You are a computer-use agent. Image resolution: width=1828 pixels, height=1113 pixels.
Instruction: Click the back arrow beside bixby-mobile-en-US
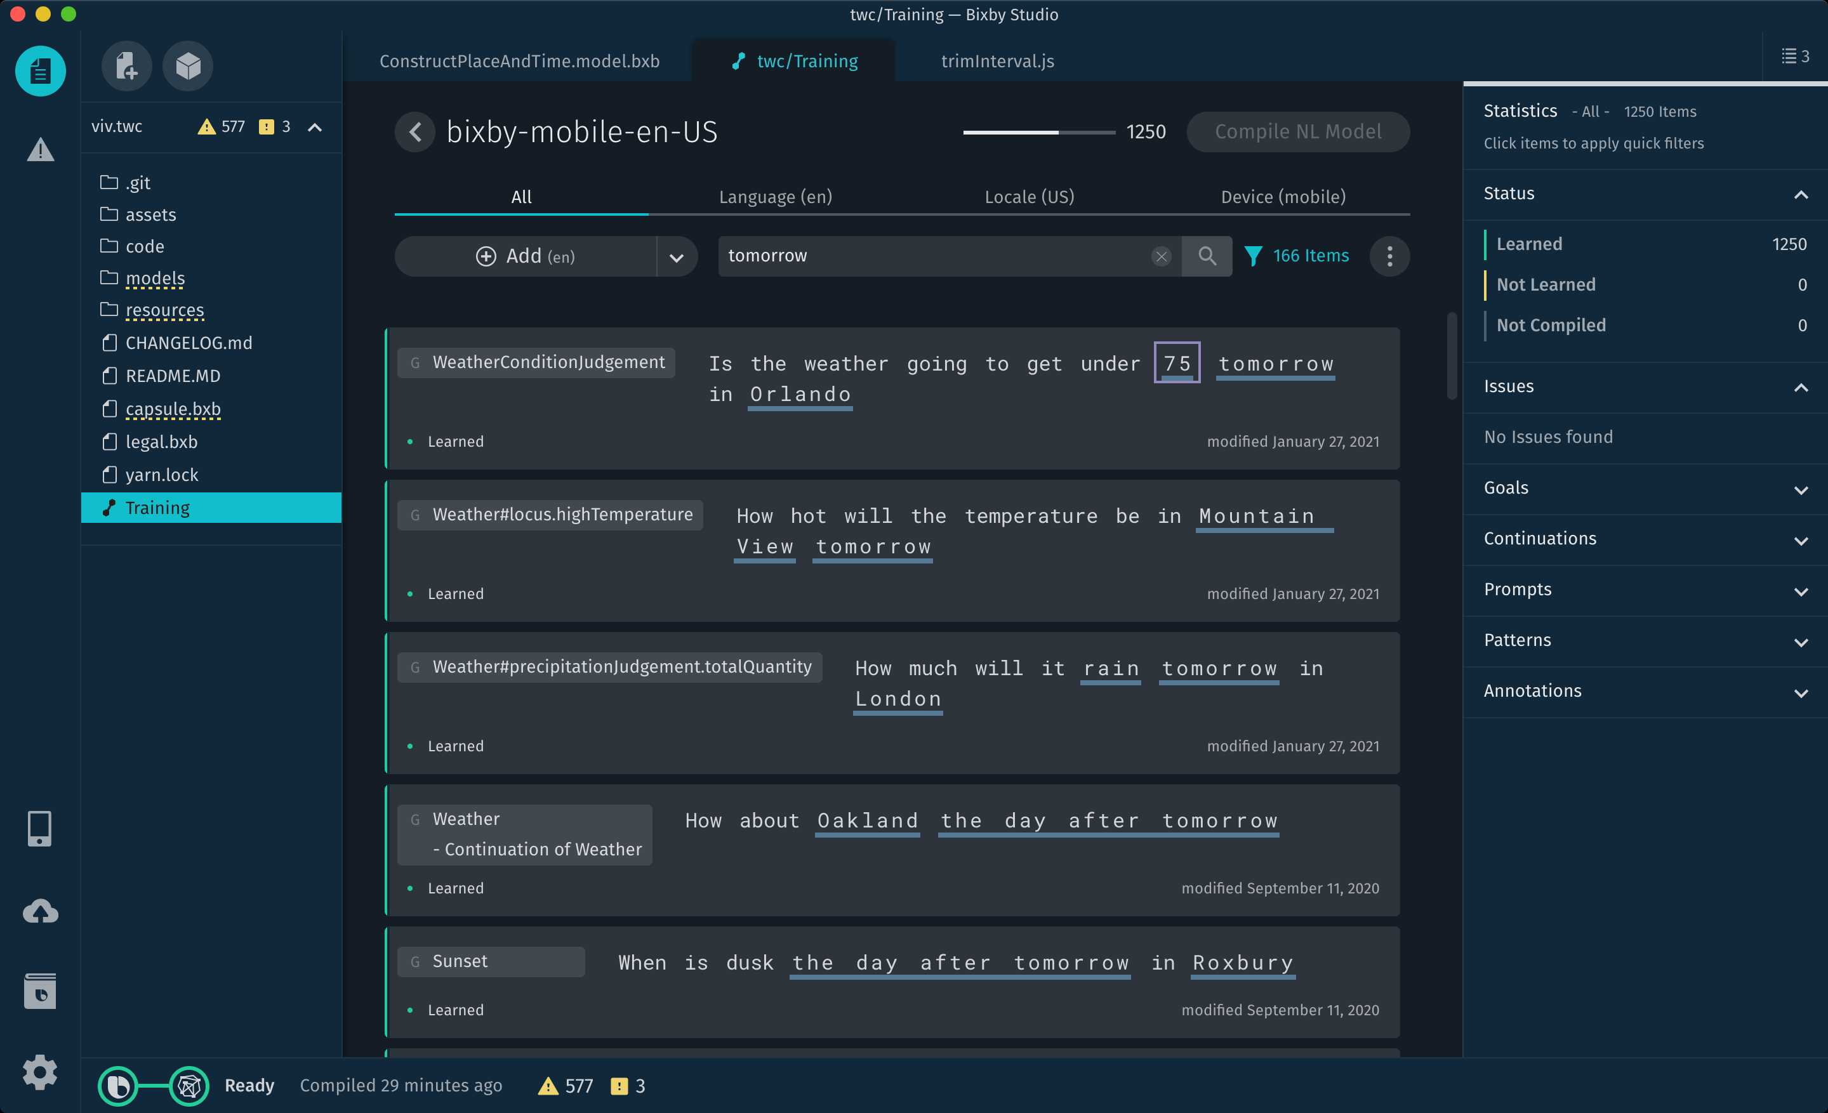click(x=414, y=132)
